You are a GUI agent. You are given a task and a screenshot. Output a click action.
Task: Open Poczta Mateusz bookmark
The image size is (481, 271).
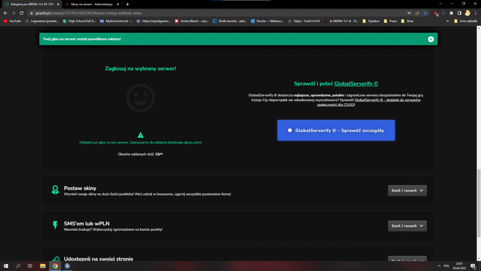coord(267,21)
